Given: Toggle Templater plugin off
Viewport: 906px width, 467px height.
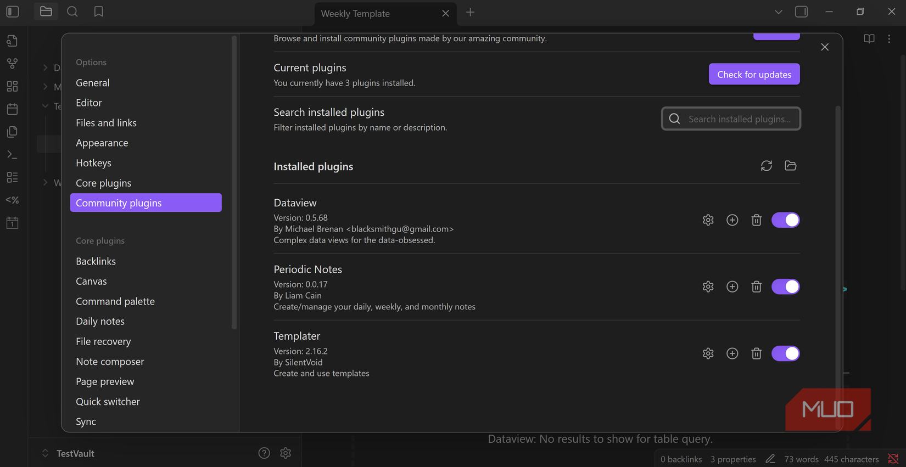Looking at the screenshot, I should coord(785,353).
